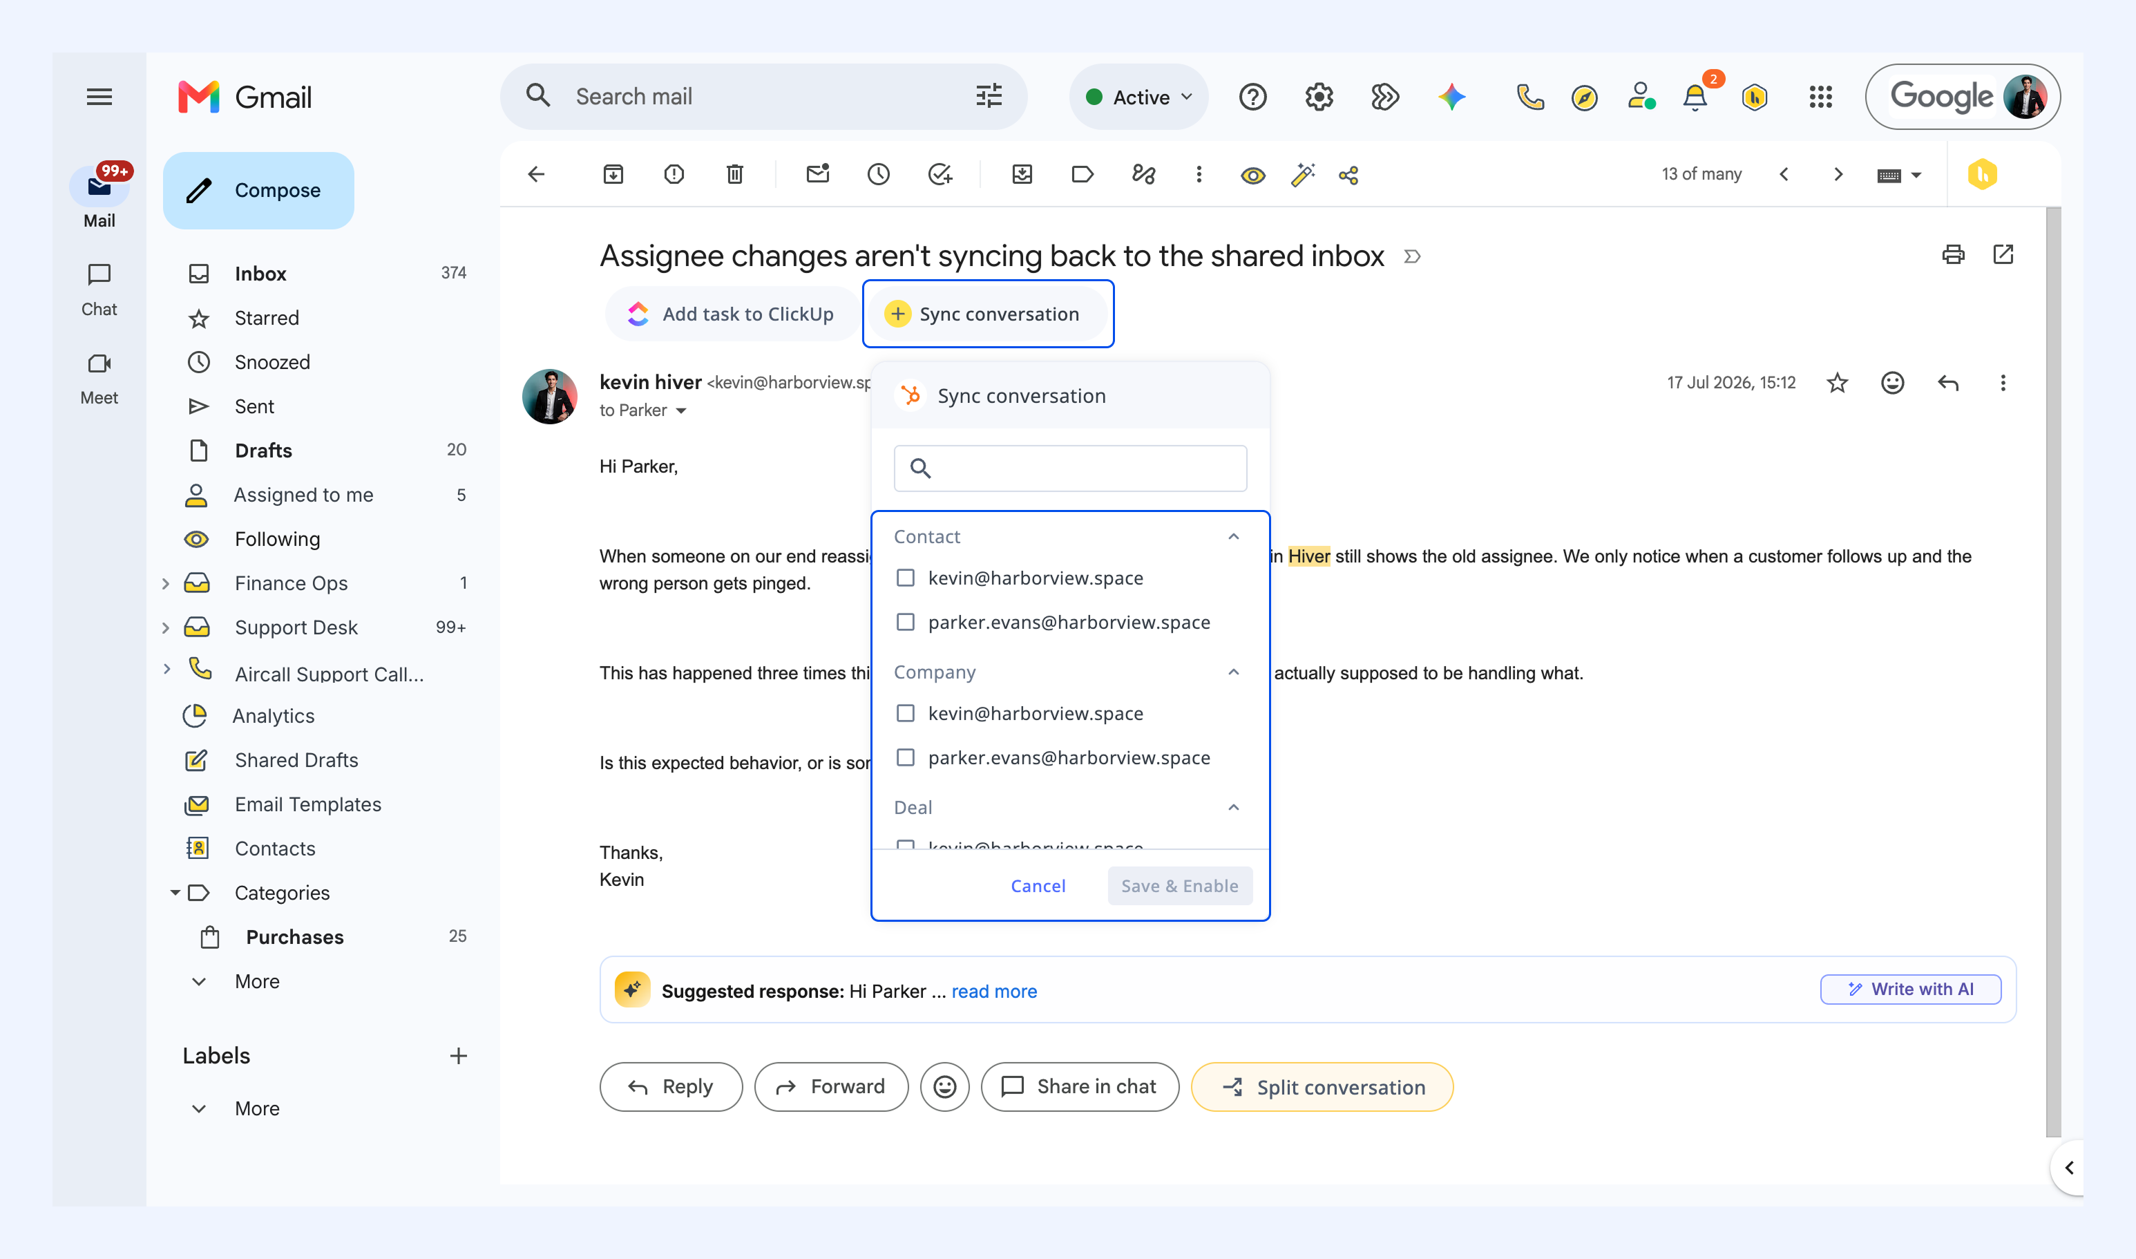Image resolution: width=2136 pixels, height=1259 pixels.
Task: Collapse the Contact section
Action: tap(1234, 536)
